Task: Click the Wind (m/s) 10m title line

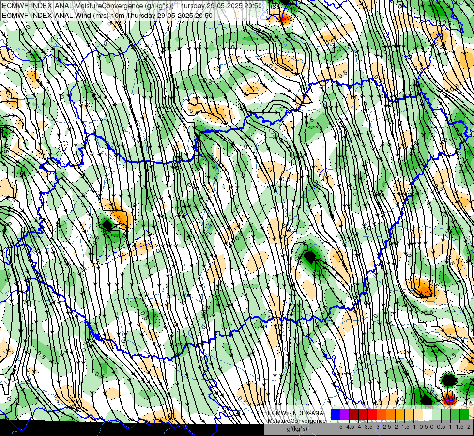Action: [x=107, y=16]
